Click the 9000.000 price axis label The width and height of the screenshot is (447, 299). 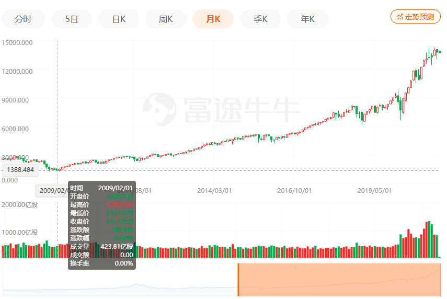point(15,100)
